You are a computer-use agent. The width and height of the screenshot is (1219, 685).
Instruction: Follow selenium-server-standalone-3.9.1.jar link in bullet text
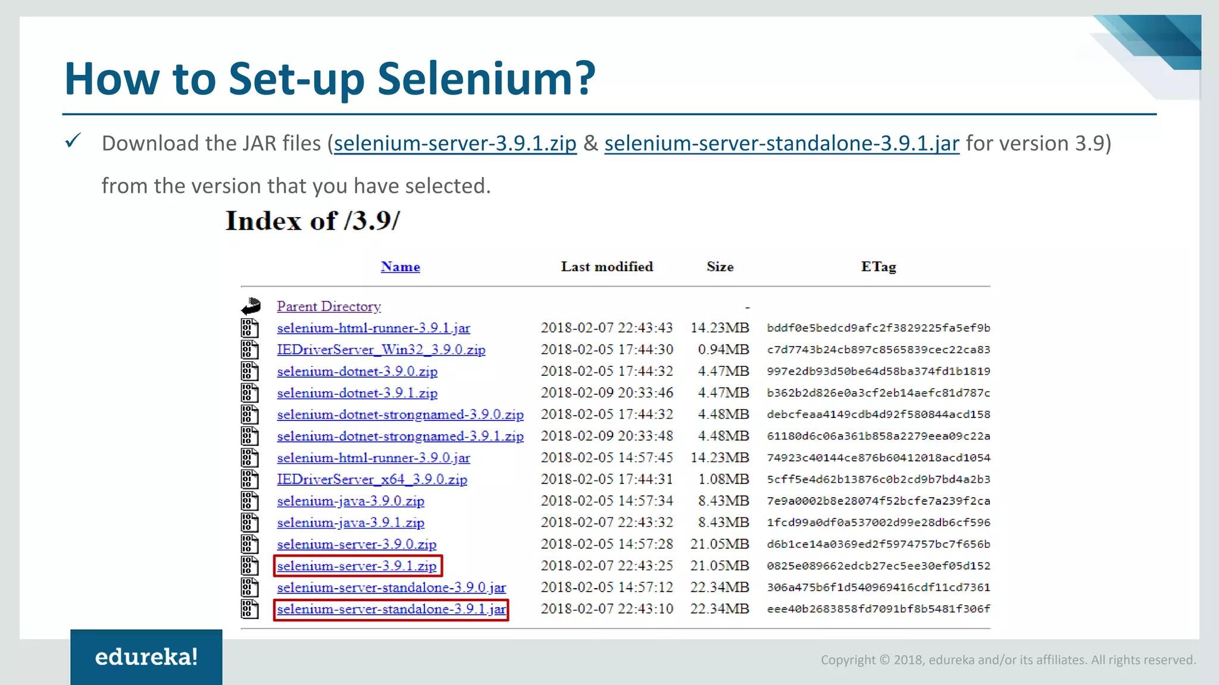(782, 143)
